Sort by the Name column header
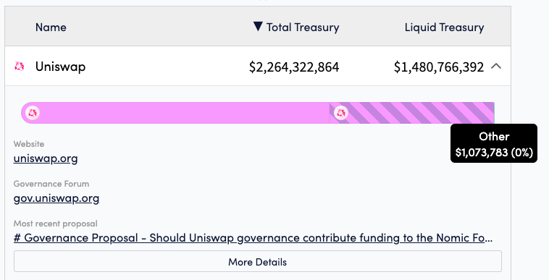The image size is (549, 280). click(51, 27)
